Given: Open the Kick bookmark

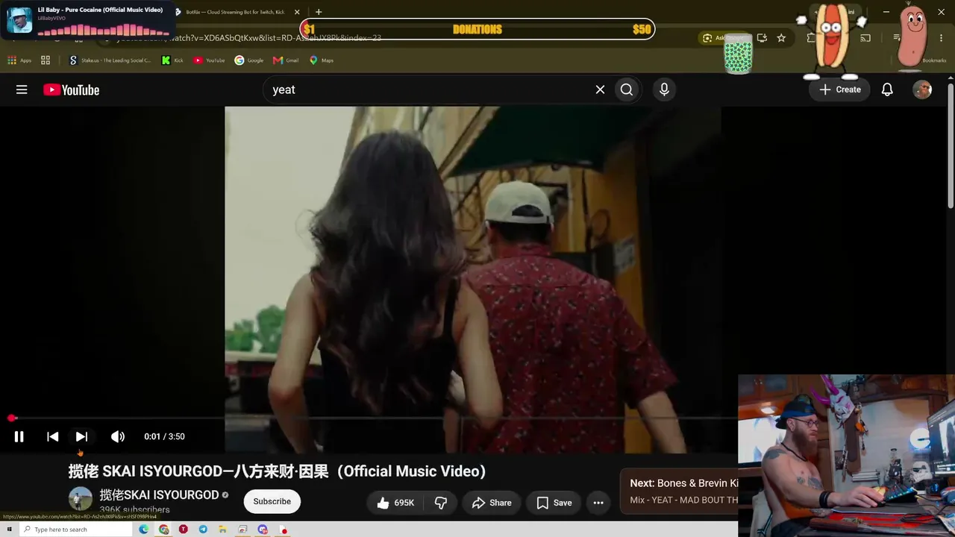Looking at the screenshot, I should click(x=172, y=60).
